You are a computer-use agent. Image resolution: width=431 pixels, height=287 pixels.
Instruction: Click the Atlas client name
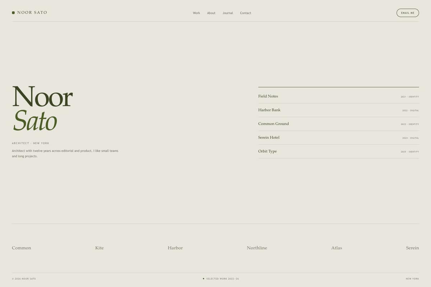pyautogui.click(x=337, y=248)
